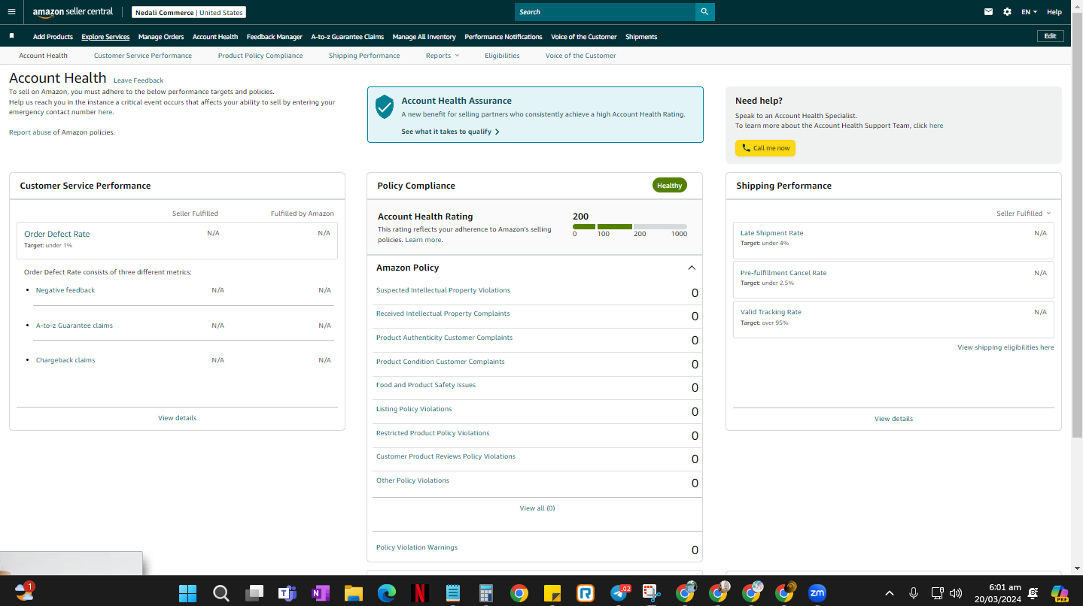Open the Copilot icon in the taskbar
This screenshot has height=606, width=1083.
click(x=1060, y=593)
